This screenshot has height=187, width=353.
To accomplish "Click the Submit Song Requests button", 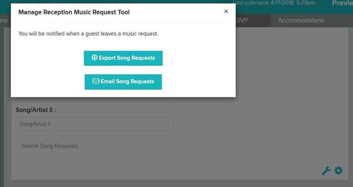I will pos(50,146).
